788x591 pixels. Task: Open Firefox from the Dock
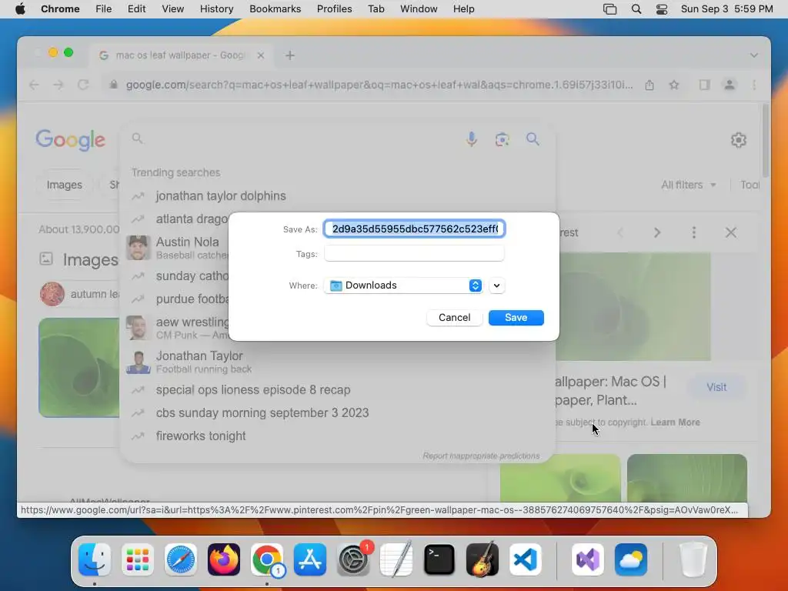pos(224,559)
